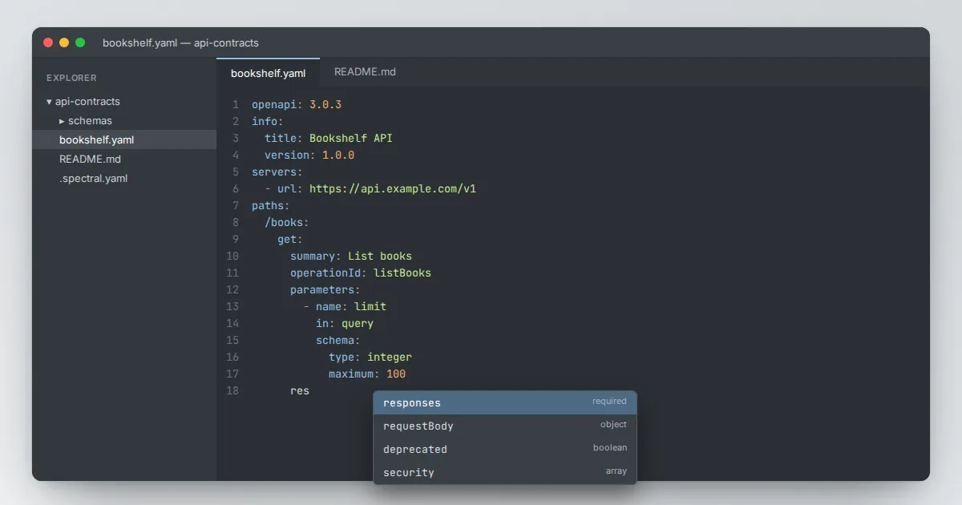Viewport: 962px width, 505px height.
Task: Click the maximum: 100 line
Action: [x=367, y=374]
